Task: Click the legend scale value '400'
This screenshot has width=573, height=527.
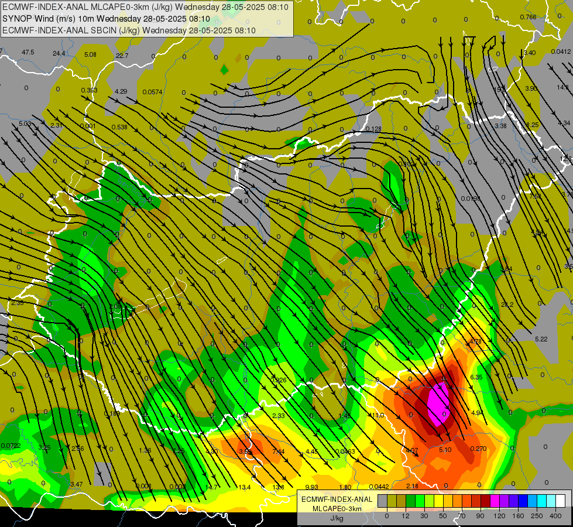Action: pos(555,516)
